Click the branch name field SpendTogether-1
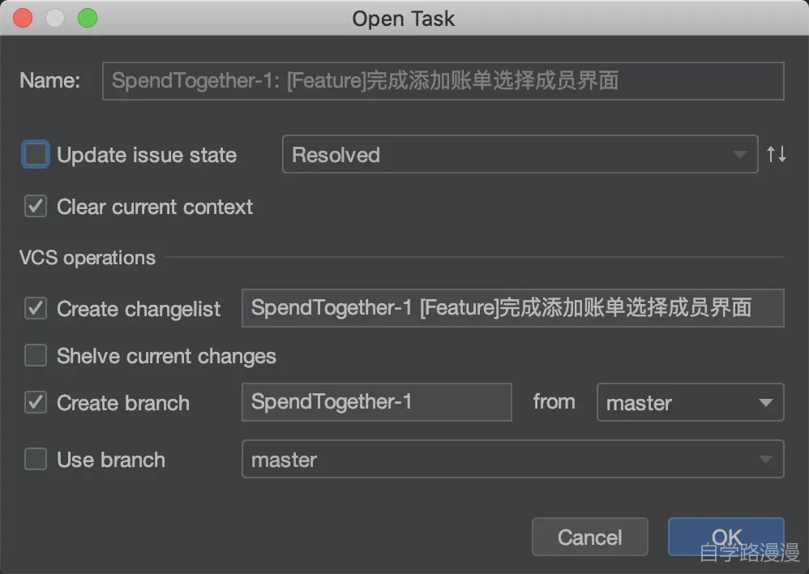Viewport: 809px width, 574px height. (x=376, y=402)
